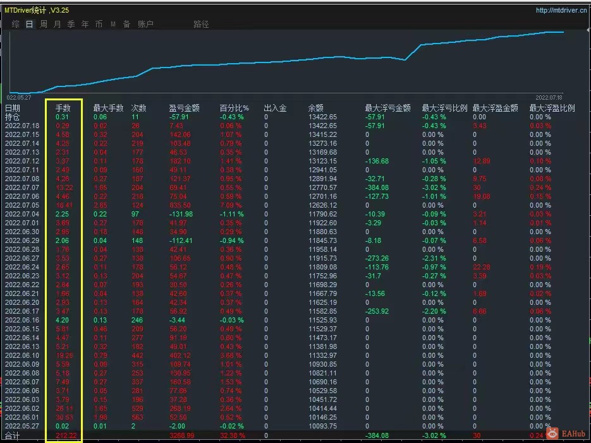Switch to the 账户 account tab
591x443 pixels.
[145, 24]
